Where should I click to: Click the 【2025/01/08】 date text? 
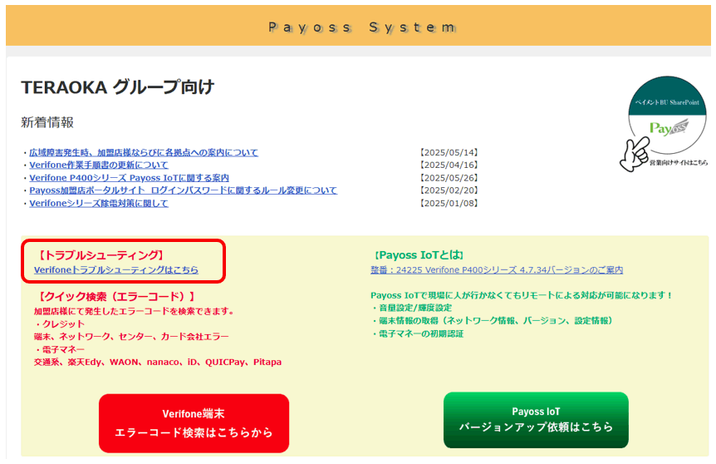449,203
